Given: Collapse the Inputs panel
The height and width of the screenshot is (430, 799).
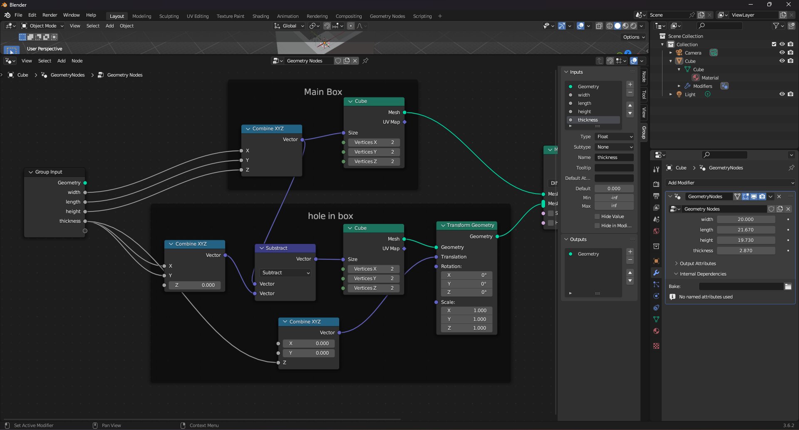Looking at the screenshot, I should (x=566, y=72).
